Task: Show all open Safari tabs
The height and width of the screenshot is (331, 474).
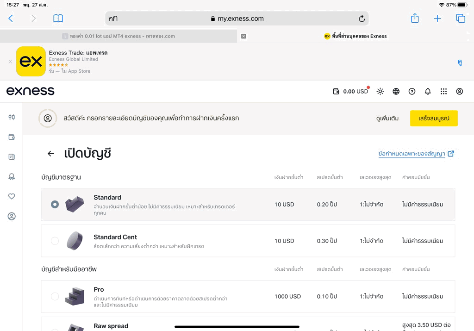Action: click(x=461, y=19)
